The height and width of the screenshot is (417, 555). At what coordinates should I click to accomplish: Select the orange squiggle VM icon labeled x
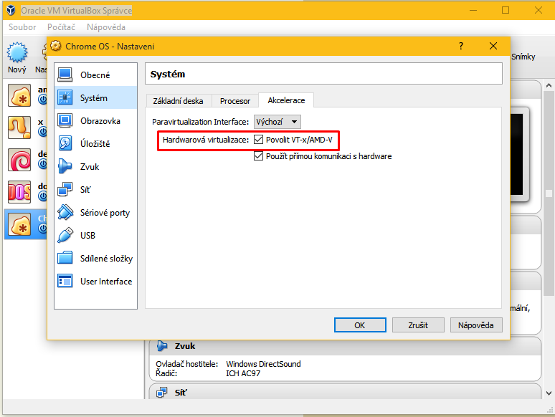(x=19, y=128)
